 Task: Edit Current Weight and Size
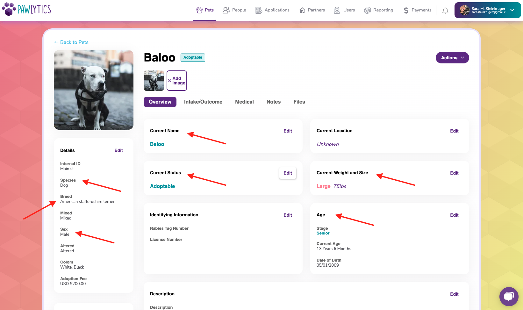point(454,173)
